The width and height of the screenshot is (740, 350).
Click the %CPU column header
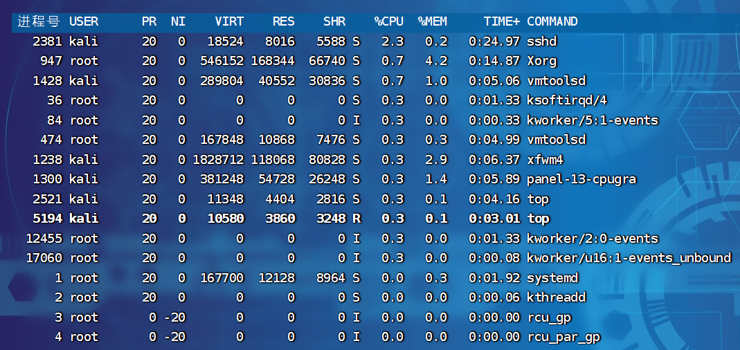pyautogui.click(x=389, y=21)
